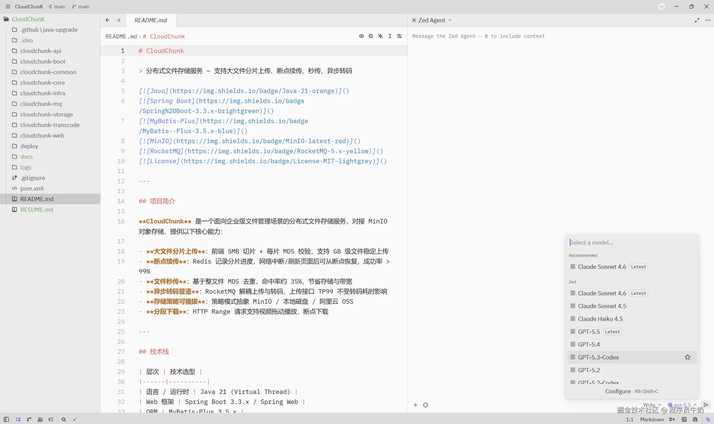The height and width of the screenshot is (424, 714).
Task: Switch to the README.md editor tab
Action: pyautogui.click(x=151, y=20)
